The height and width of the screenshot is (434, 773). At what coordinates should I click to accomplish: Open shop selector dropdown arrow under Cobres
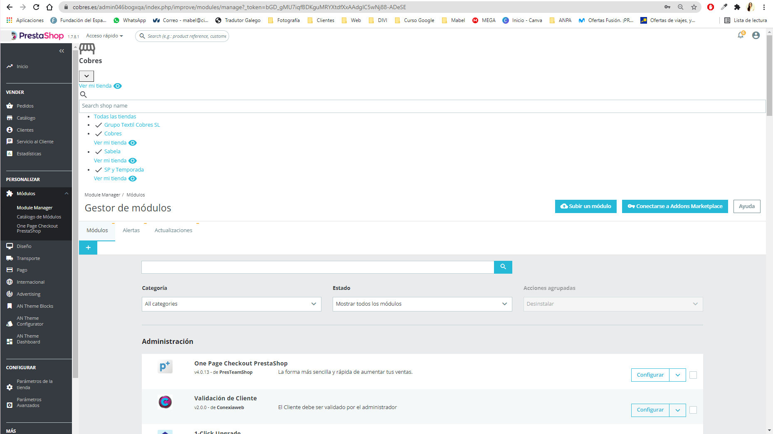pyautogui.click(x=86, y=76)
